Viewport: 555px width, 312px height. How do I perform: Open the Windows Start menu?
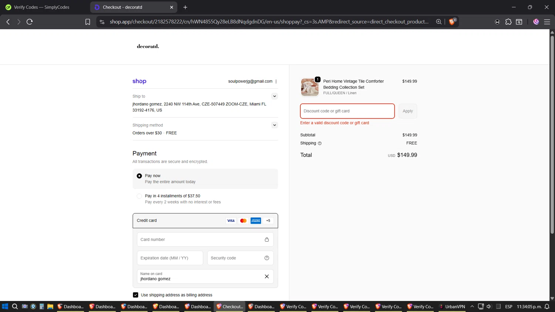(5, 306)
